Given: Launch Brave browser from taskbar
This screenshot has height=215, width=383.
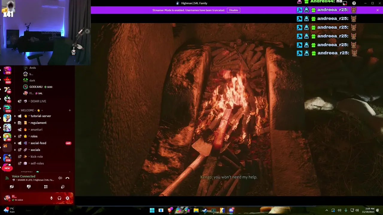Looking at the screenshot, I should 170,210.
